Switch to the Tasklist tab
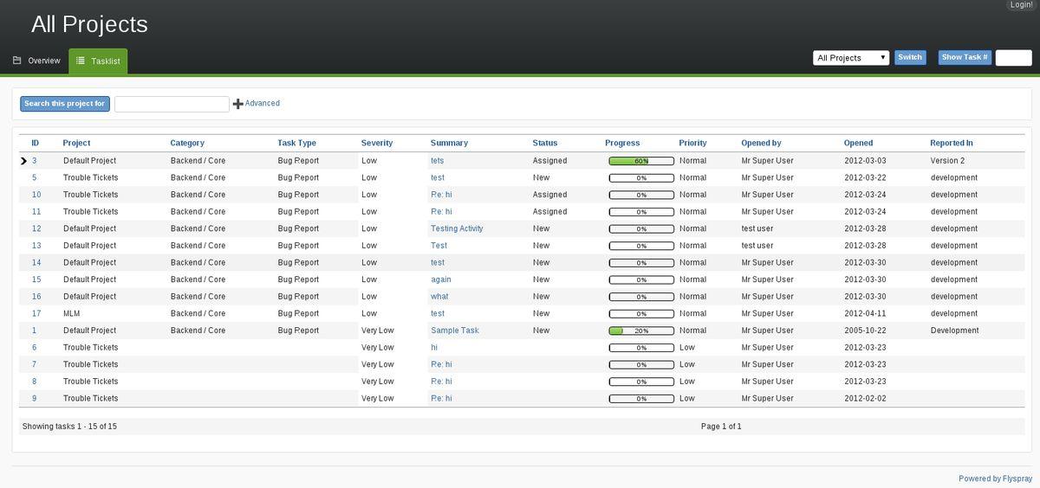Screen dimensions: 1040x488 (x=98, y=61)
